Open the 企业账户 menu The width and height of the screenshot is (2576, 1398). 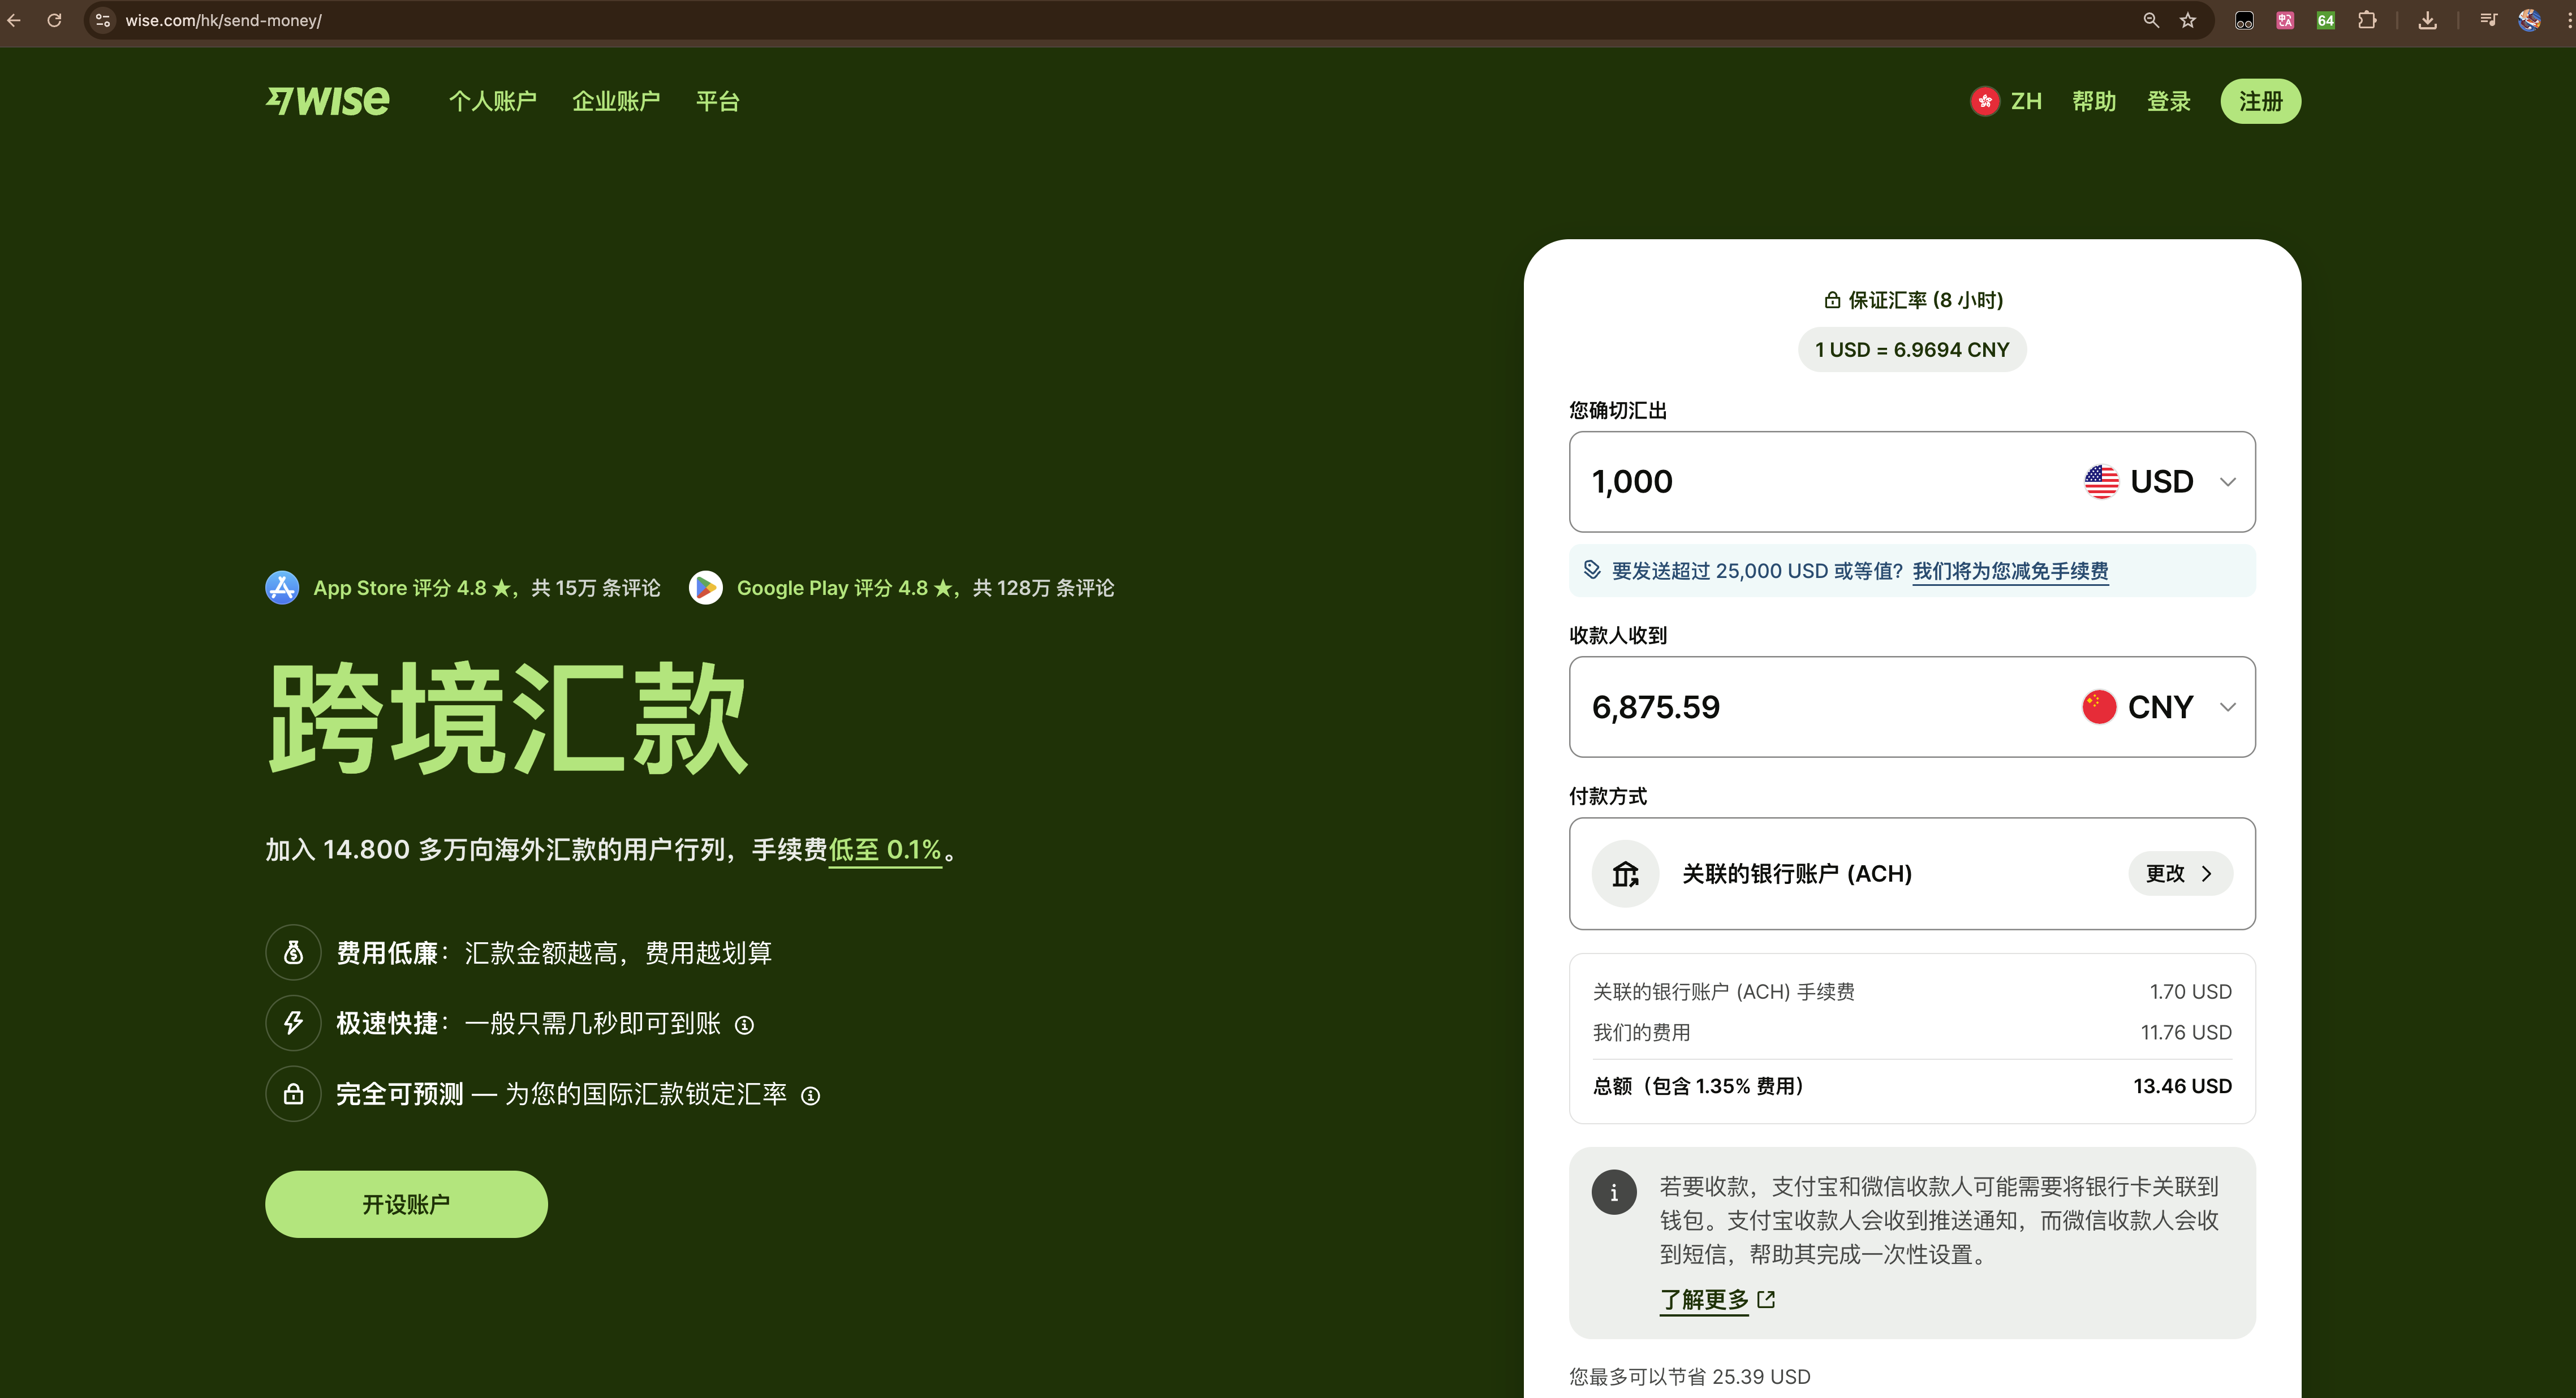tap(616, 101)
